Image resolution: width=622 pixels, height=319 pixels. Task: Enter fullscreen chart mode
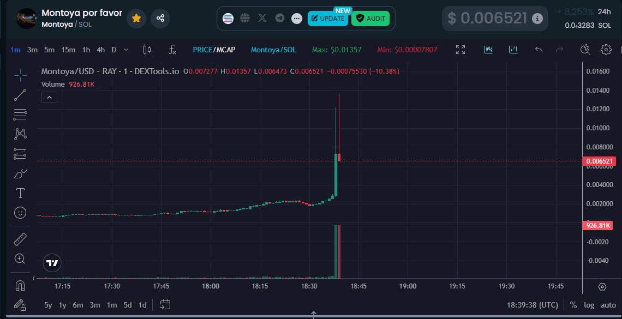[x=460, y=50]
